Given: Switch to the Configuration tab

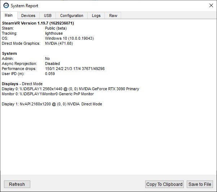Looking at the screenshot, I should click(x=71, y=16).
